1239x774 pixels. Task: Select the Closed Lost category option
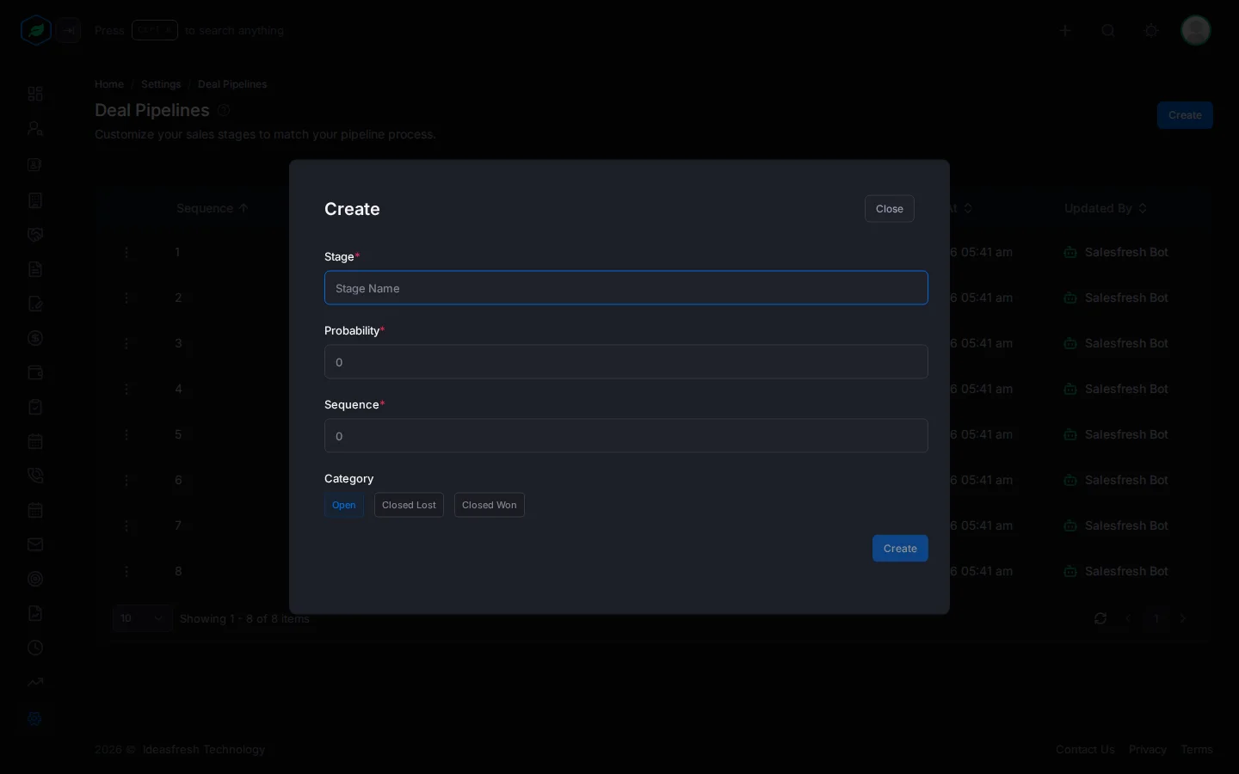(409, 505)
